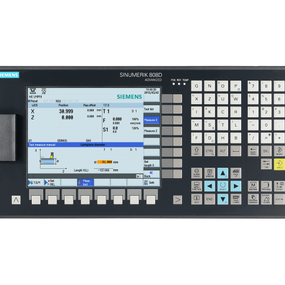Push the hardware softkey below Sett.

coord(151,200)
